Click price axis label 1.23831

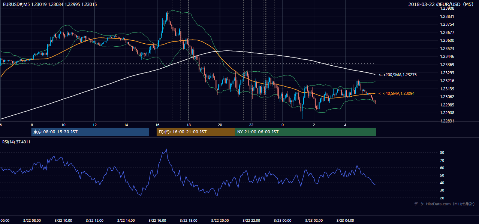(x=447, y=16)
